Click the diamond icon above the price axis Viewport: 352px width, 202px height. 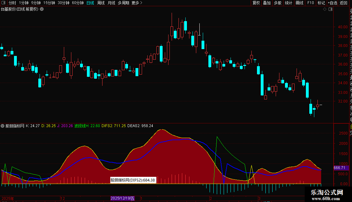325,9
